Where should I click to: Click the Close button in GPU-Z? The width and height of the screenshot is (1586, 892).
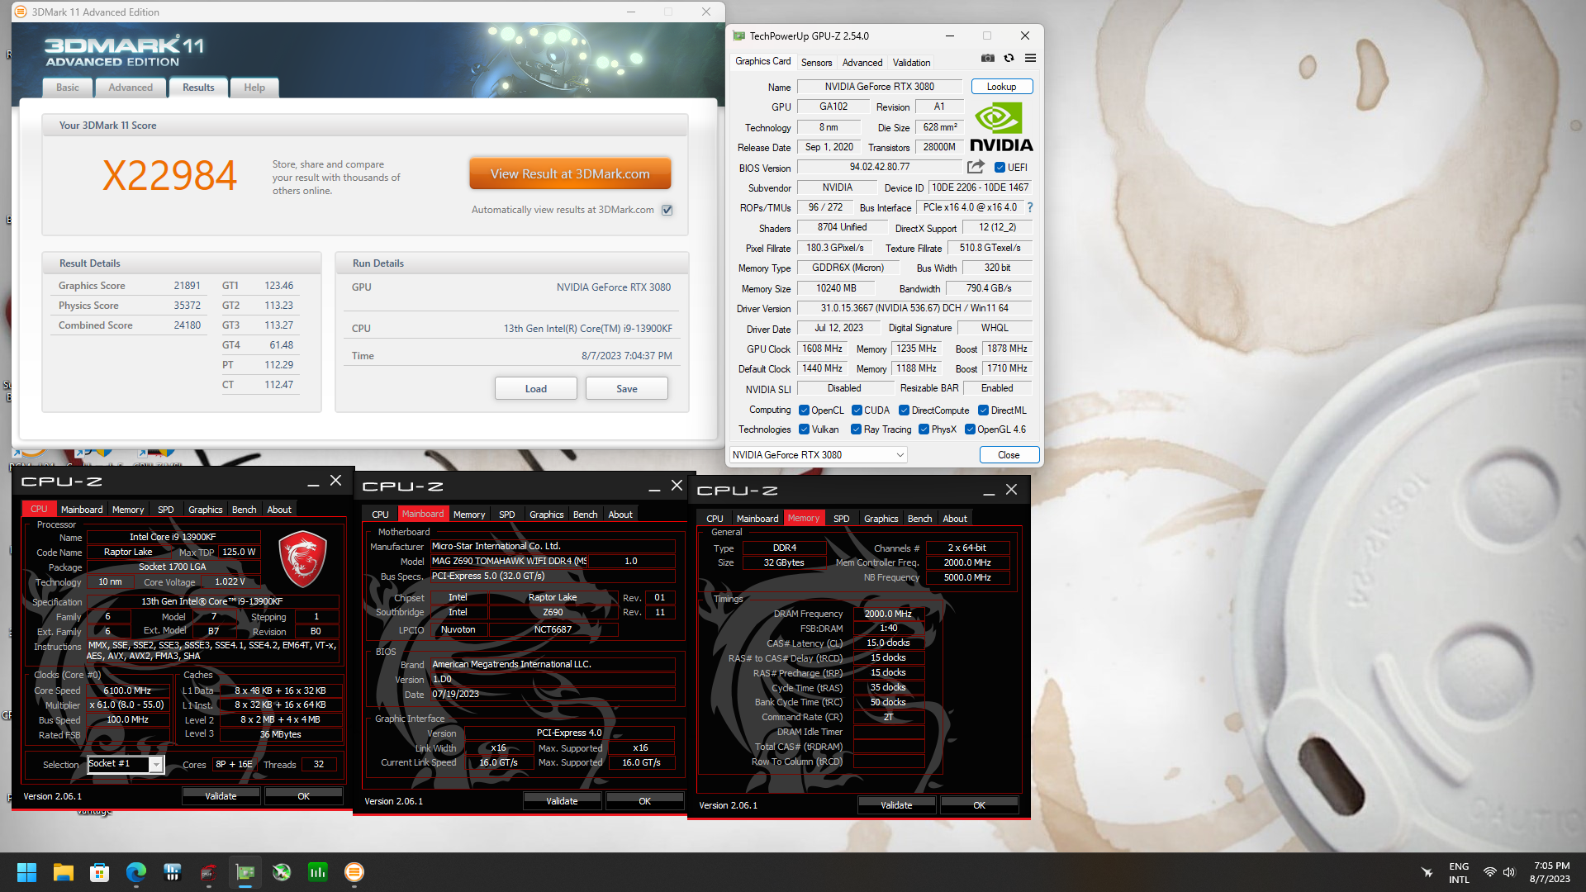click(x=1009, y=455)
